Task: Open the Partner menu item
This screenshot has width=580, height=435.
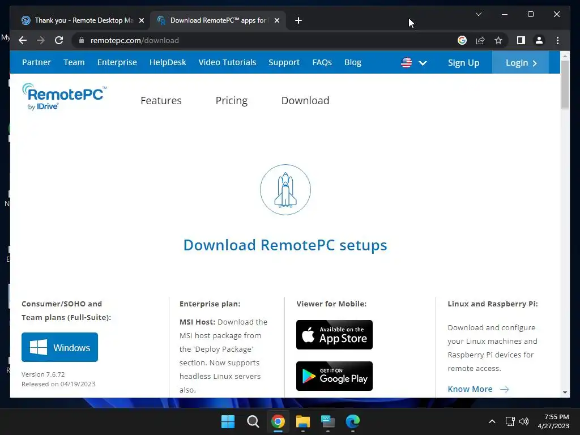Action: [36, 62]
